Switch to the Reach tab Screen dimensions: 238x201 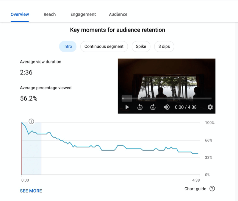pyautogui.click(x=50, y=14)
